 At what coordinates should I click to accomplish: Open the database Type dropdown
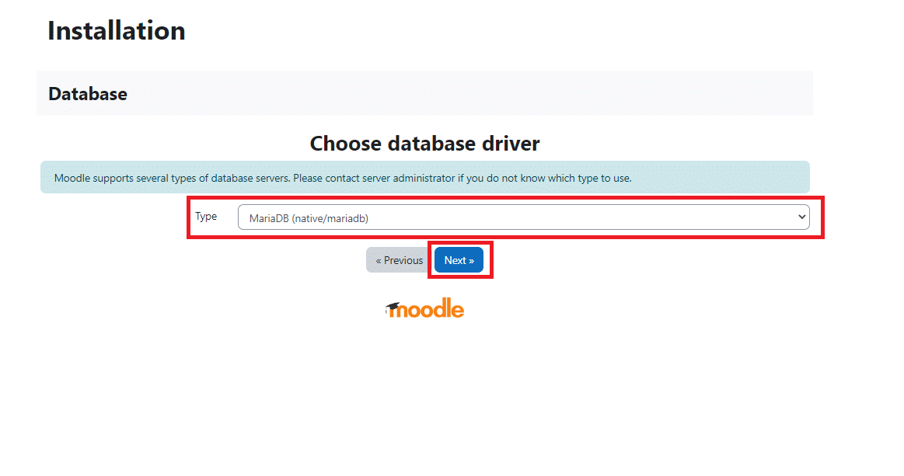tap(523, 217)
